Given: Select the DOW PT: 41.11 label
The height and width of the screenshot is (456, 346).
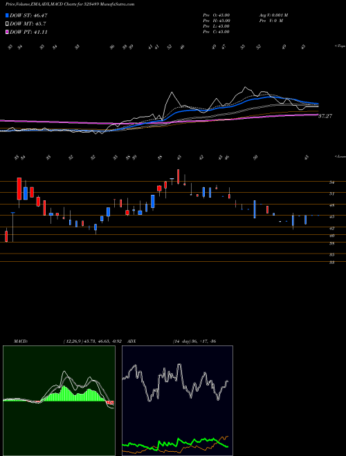Looking at the screenshot, I should pos(28,32).
